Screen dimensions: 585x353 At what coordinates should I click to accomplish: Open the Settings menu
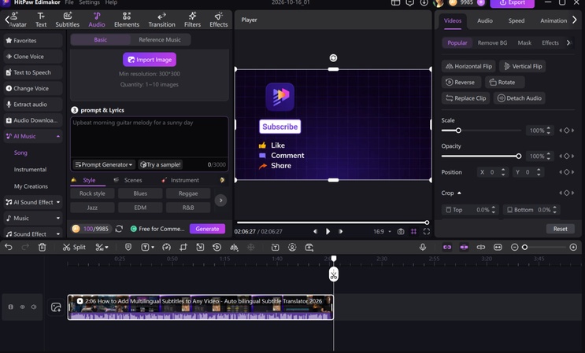(x=89, y=2)
